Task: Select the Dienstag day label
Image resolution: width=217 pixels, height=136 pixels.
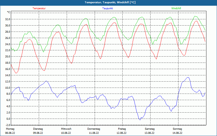Action: 38,129
